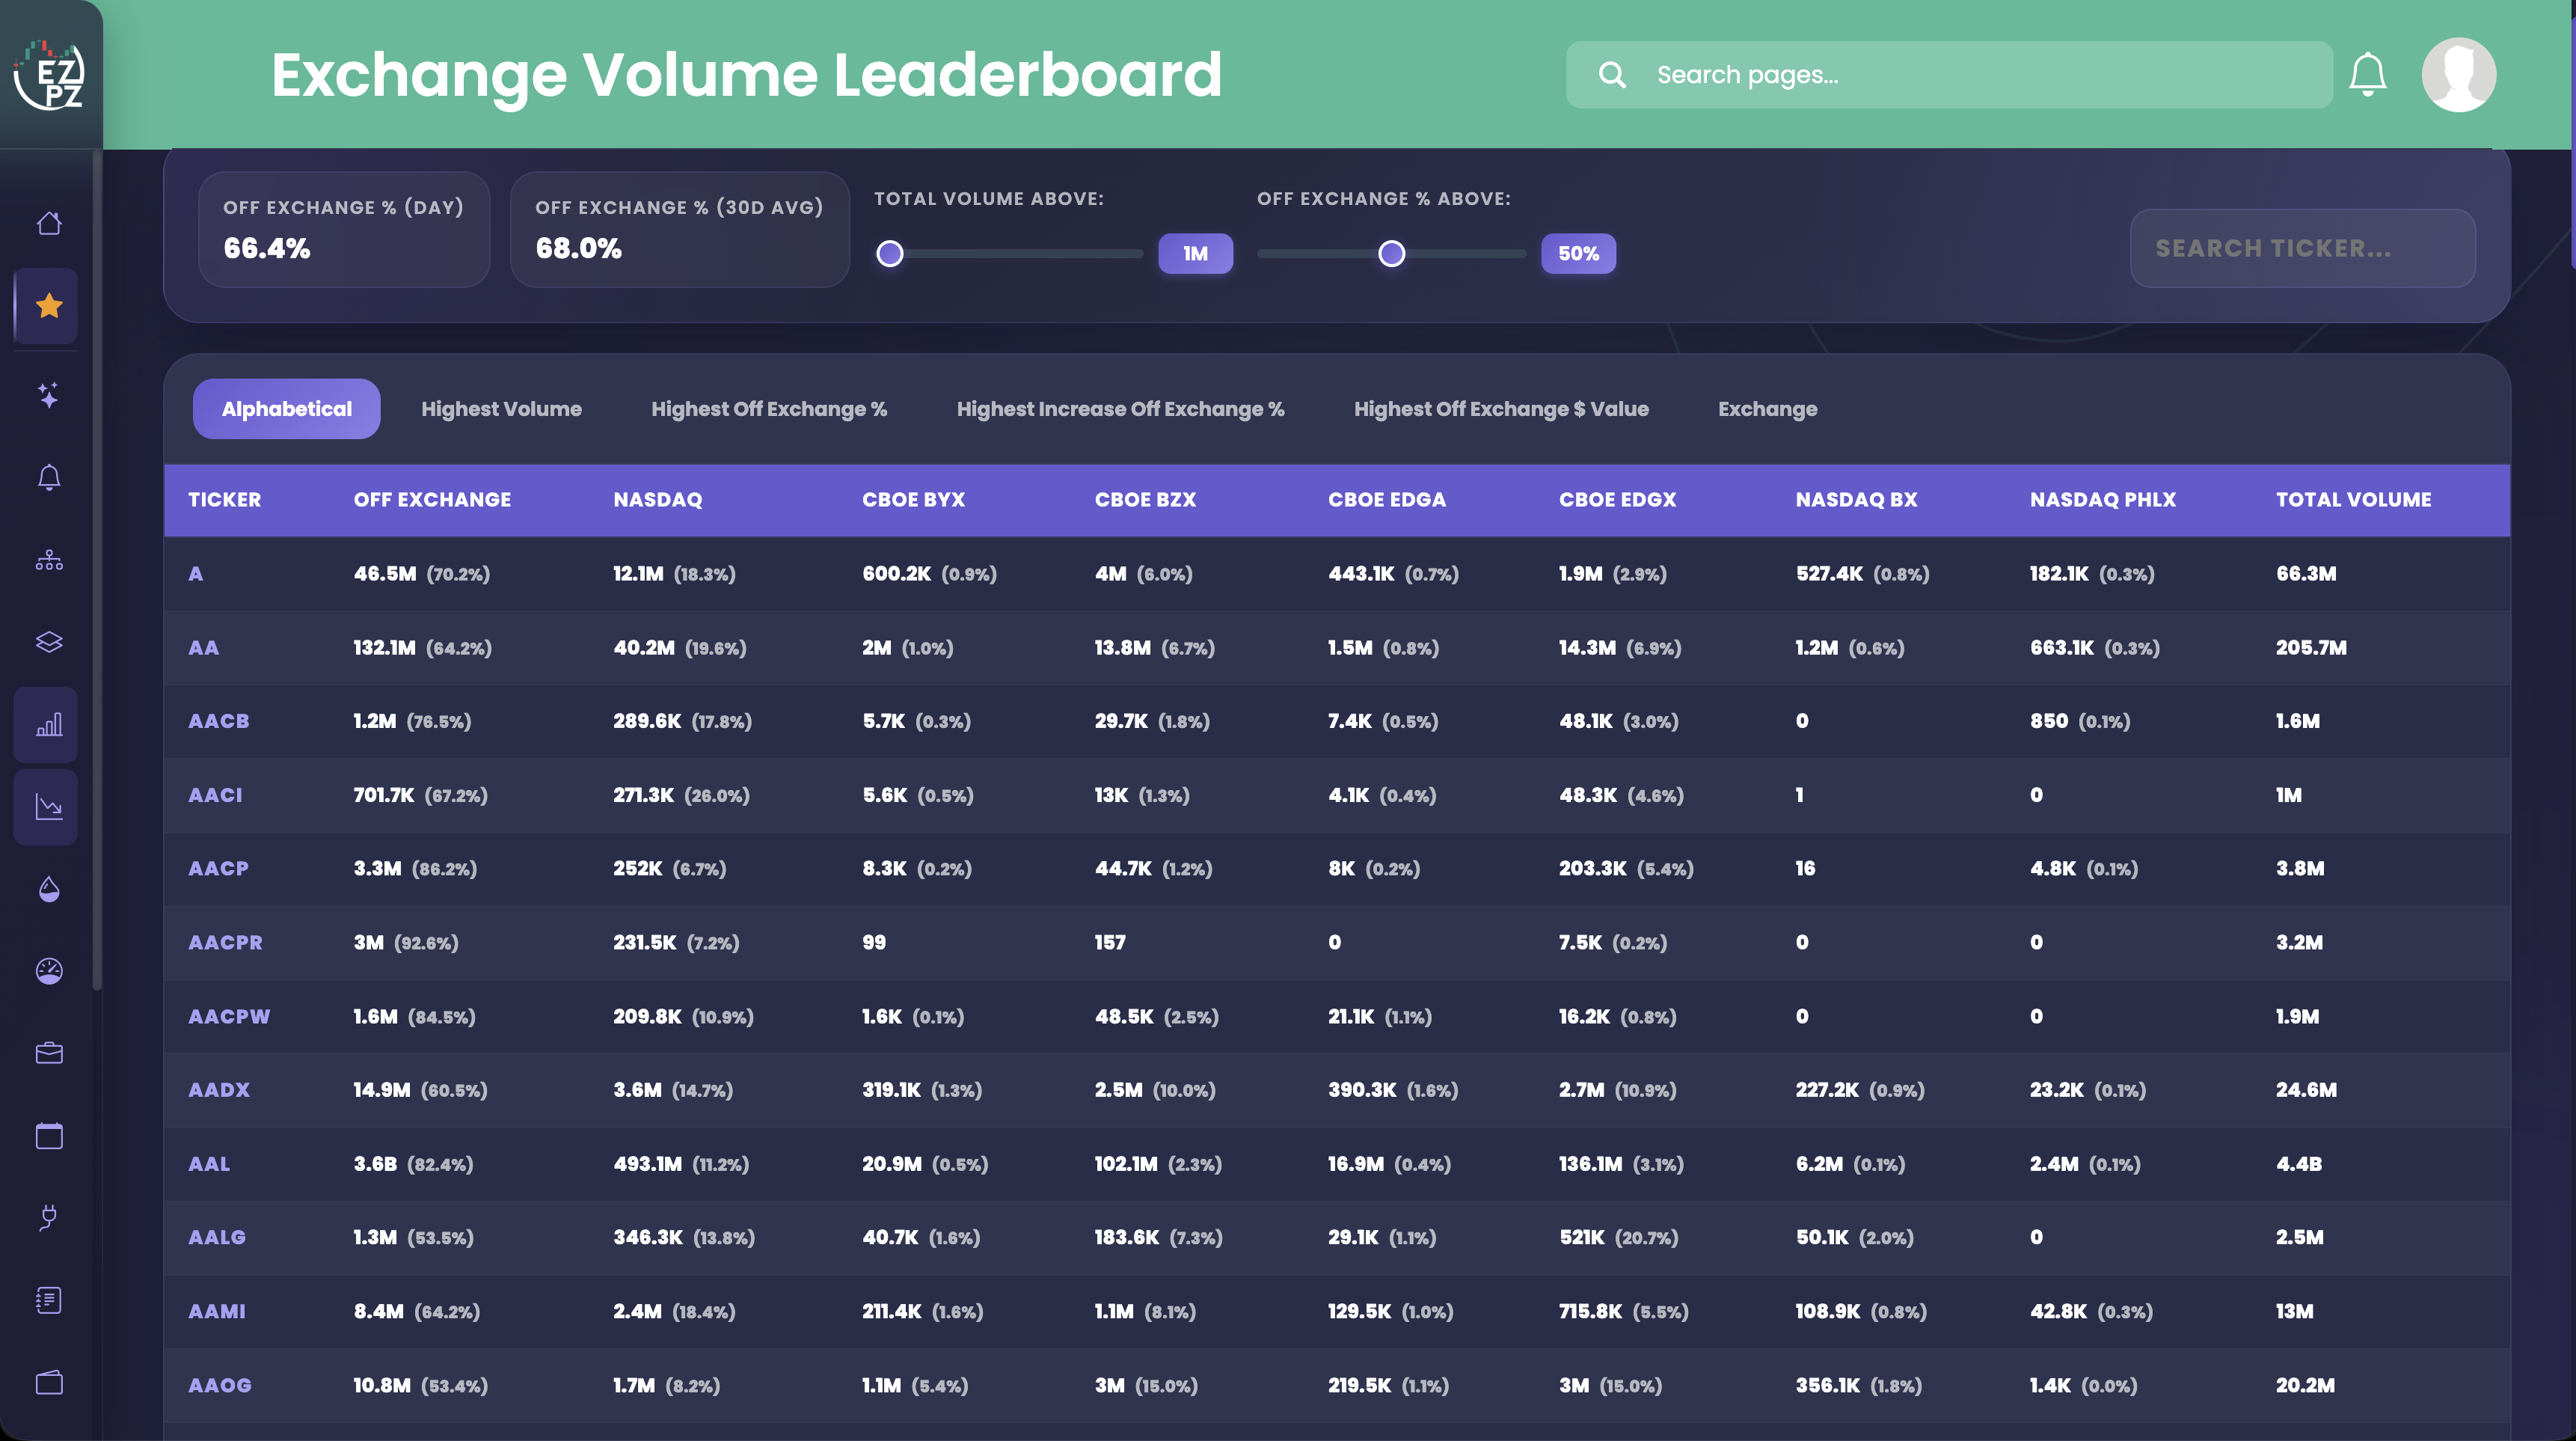
Task: Open the line chart sidebar icon
Action: (x=49, y=807)
